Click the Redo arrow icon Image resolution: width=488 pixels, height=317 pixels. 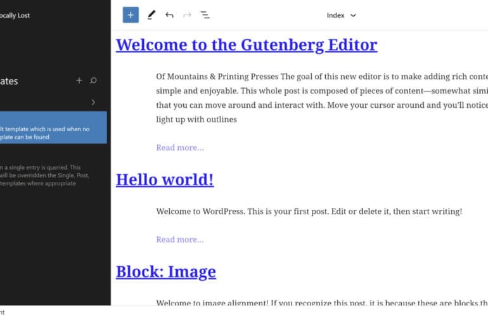point(187,15)
